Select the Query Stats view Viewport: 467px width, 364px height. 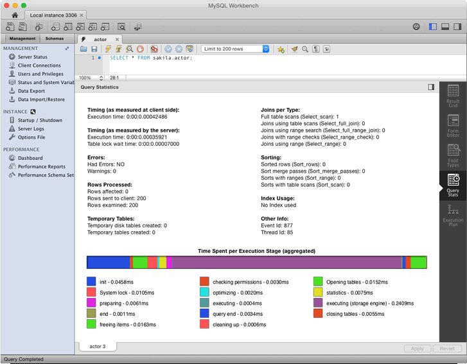[453, 186]
